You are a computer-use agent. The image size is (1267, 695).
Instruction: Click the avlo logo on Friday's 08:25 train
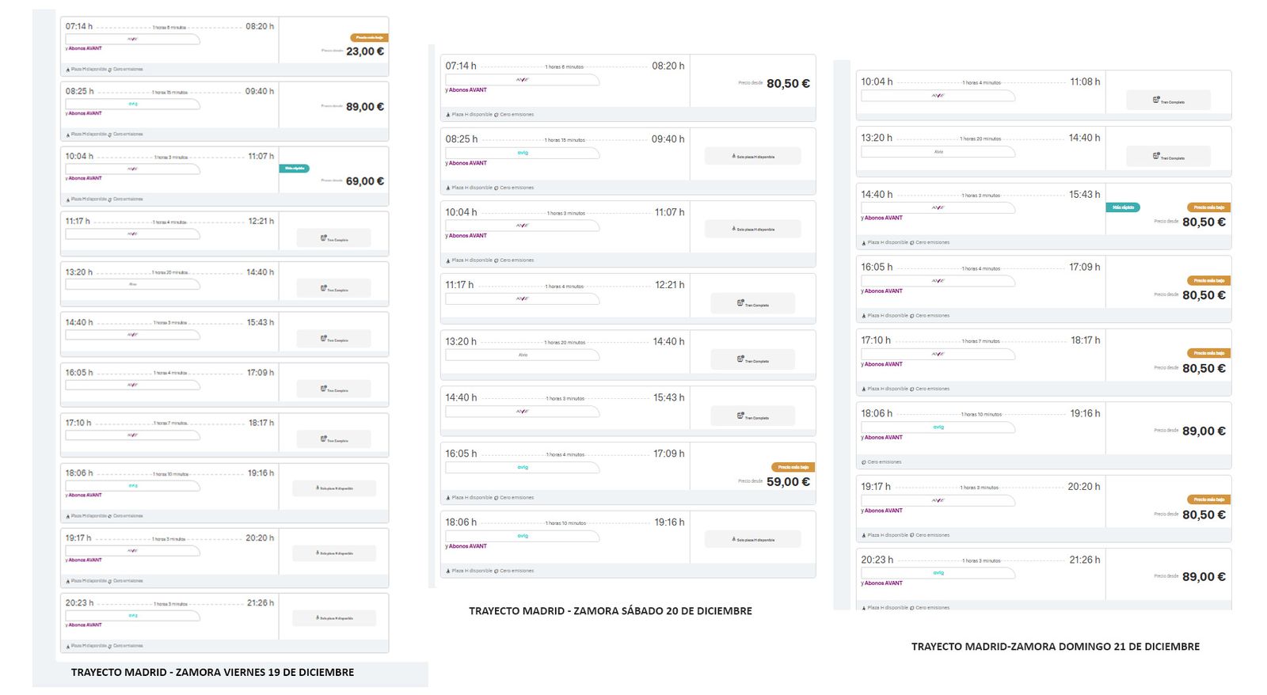tap(132, 104)
